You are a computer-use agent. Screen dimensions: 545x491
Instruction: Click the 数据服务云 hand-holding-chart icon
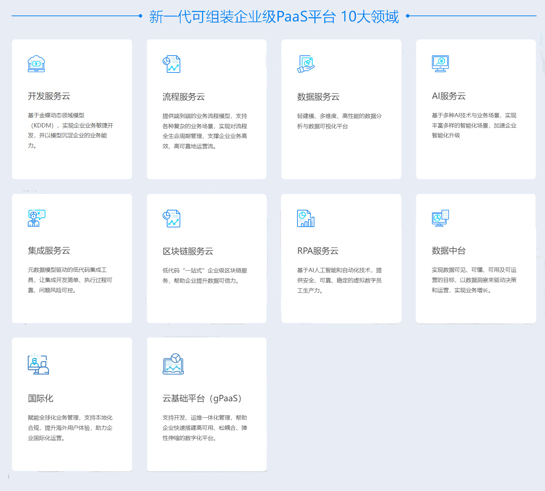pyautogui.click(x=306, y=64)
